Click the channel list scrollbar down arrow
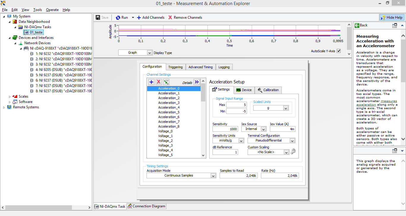Image resolution: width=406 pixels, height=216 pixels. (203, 155)
